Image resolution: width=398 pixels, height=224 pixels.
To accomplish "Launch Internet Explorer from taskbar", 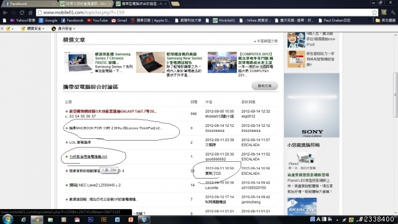I will [24, 220].
